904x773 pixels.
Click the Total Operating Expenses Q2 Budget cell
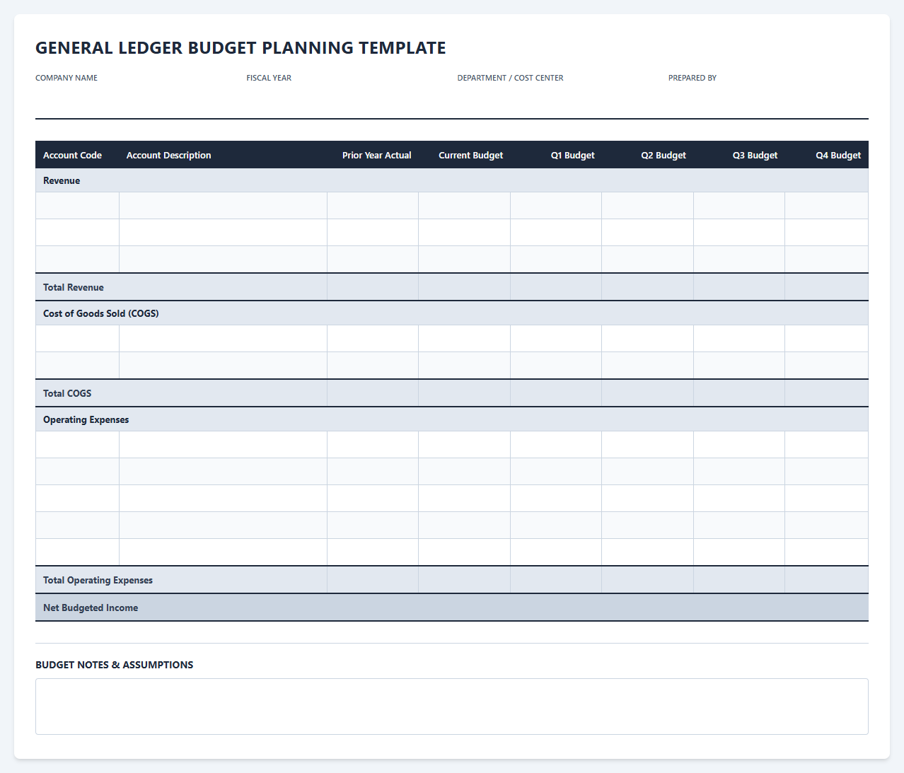(648, 580)
